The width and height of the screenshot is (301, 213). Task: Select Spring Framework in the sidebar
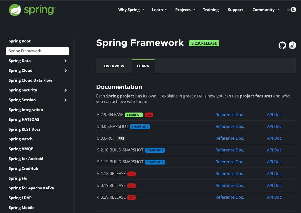coord(37,51)
